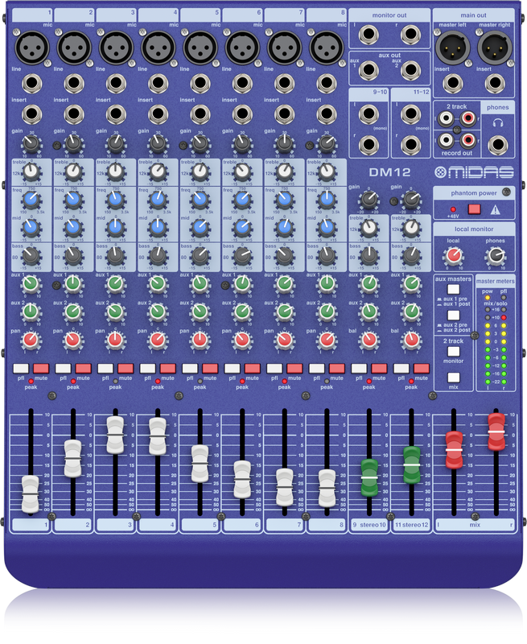This screenshot has height=644, width=527.
Task: Click channel 2 treble knob
Action: [x=73, y=171]
